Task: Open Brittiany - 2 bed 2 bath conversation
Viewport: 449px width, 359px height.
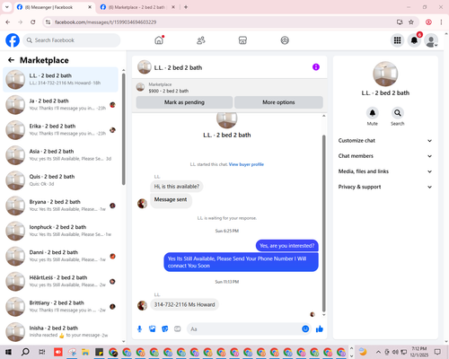Action: pyautogui.click(x=60, y=306)
